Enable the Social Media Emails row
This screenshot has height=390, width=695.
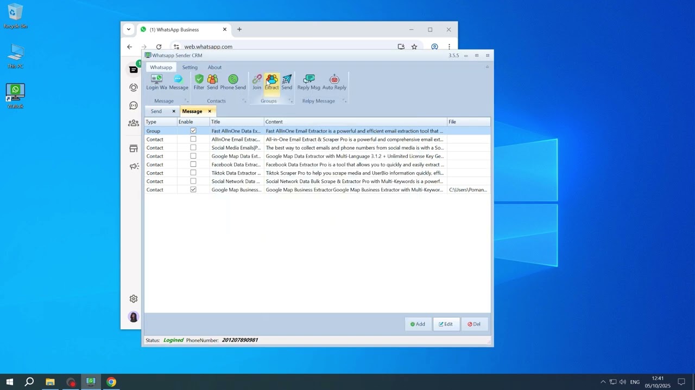coord(193,148)
